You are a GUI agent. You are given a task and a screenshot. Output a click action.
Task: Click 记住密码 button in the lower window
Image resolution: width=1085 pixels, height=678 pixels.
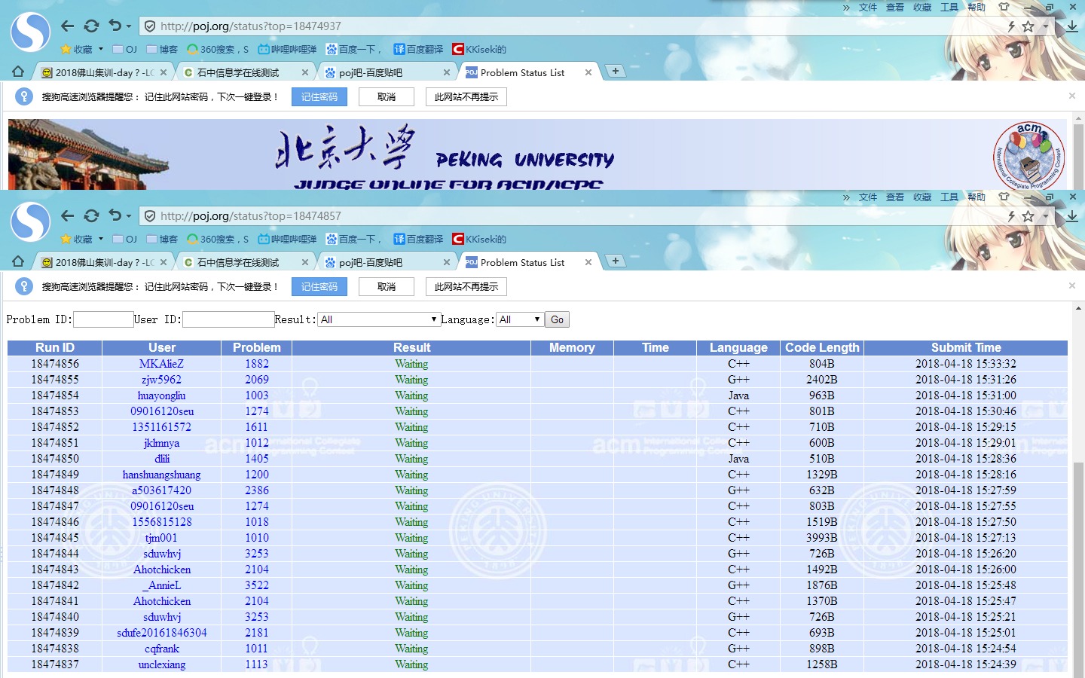pyautogui.click(x=319, y=287)
